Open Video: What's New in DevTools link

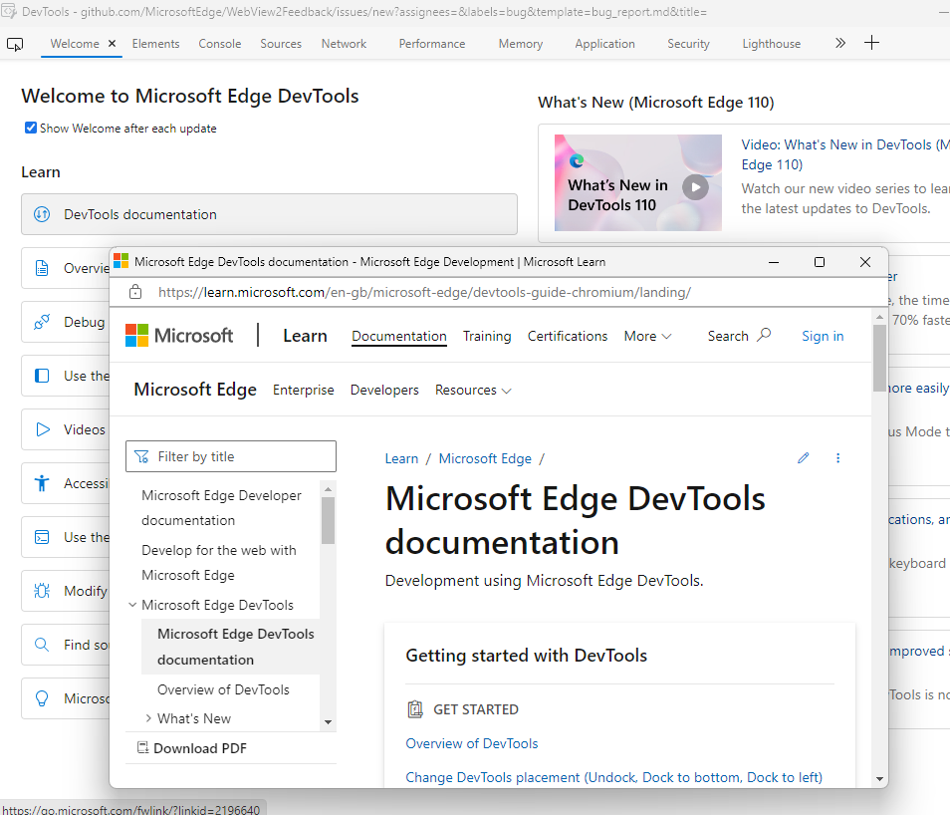coord(844,154)
